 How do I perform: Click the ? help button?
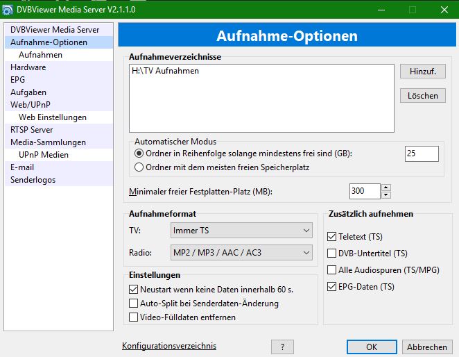(x=282, y=347)
